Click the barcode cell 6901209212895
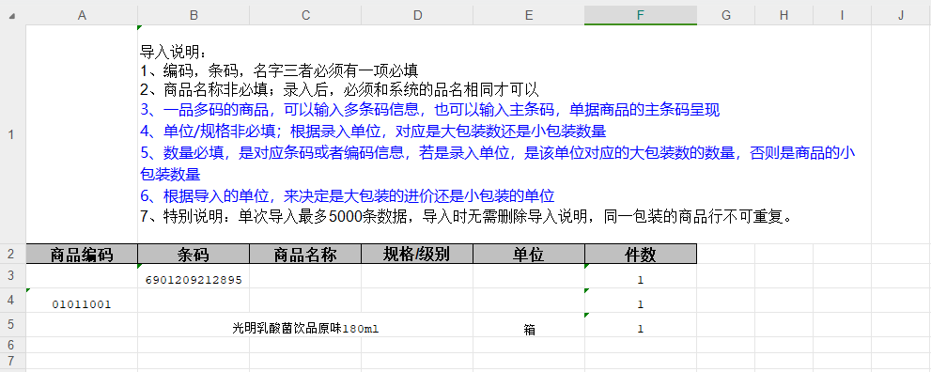This screenshot has height=372, width=931. pyautogui.click(x=194, y=276)
